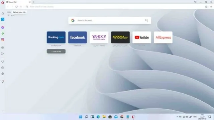Click the ENG language indicator
Screen dimensions: 214x120
click(195, 117)
